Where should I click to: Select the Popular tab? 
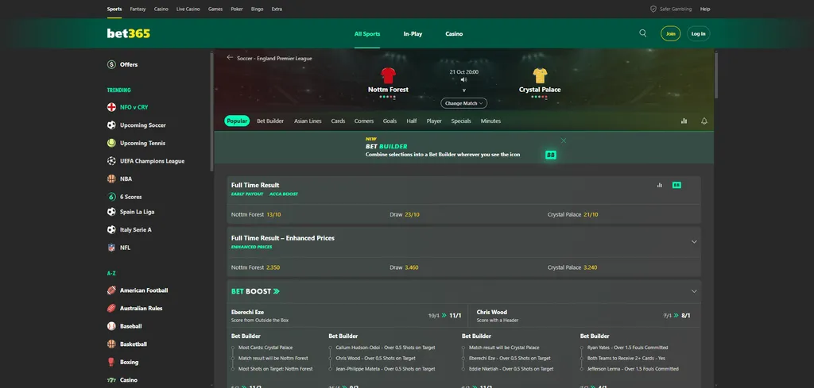point(237,121)
